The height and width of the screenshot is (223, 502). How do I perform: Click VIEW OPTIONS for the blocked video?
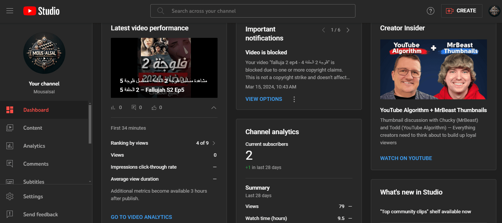pos(264,99)
